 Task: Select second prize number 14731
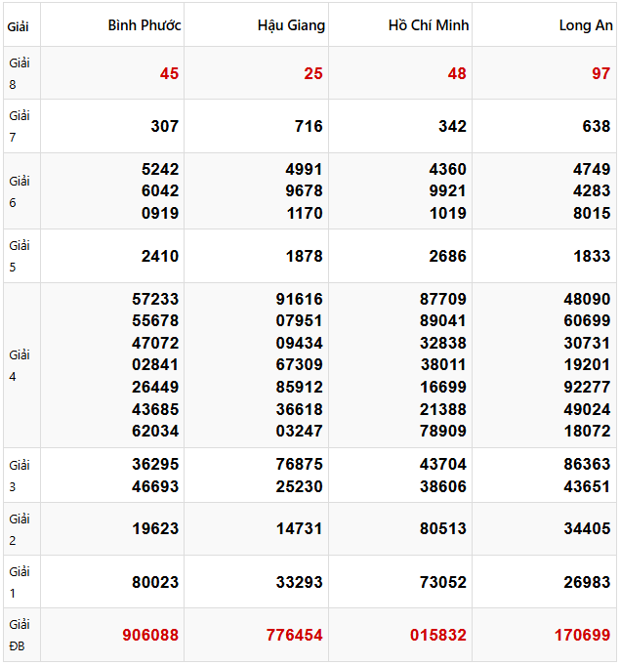(x=299, y=529)
